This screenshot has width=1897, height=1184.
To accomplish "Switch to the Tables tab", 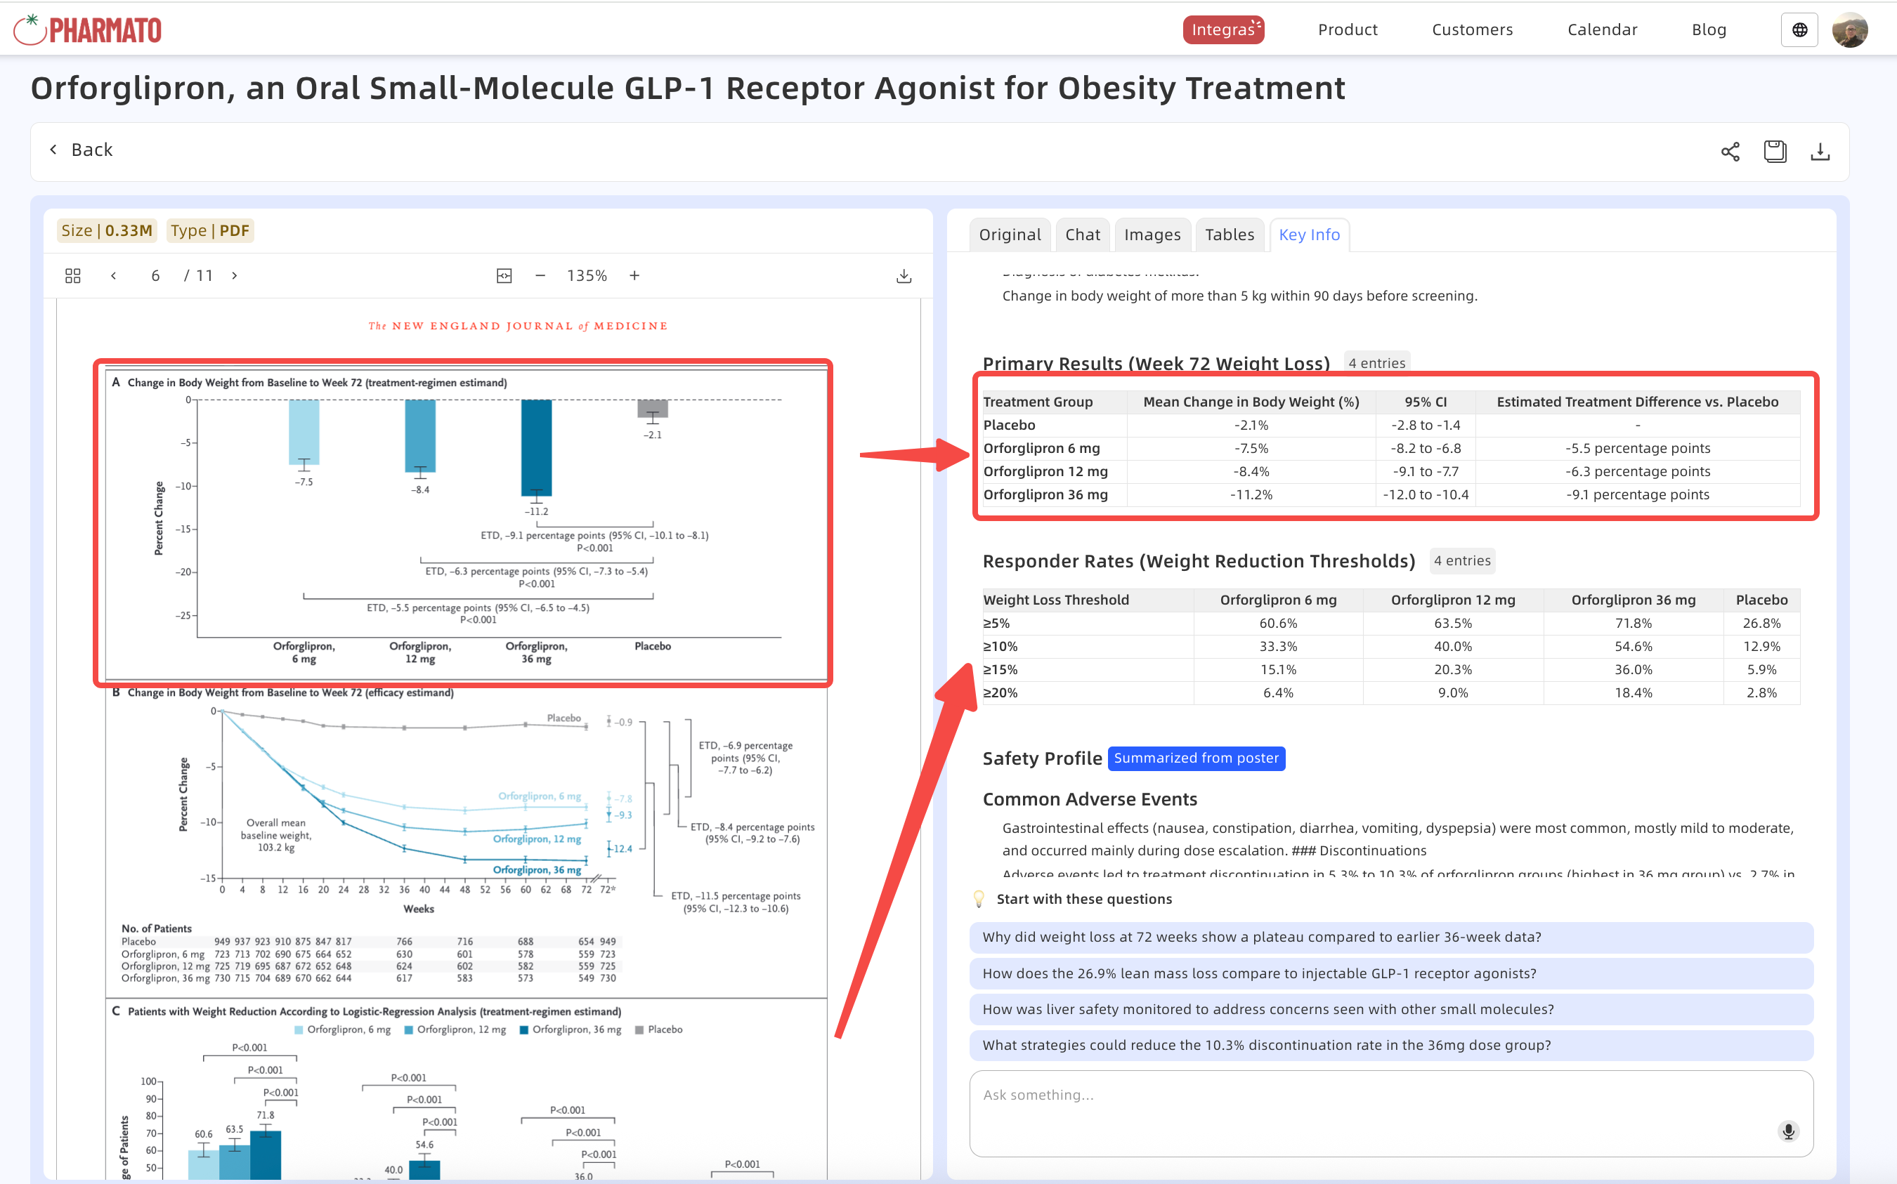I will 1229,235.
